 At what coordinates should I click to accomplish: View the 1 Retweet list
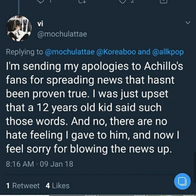click(x=23, y=186)
